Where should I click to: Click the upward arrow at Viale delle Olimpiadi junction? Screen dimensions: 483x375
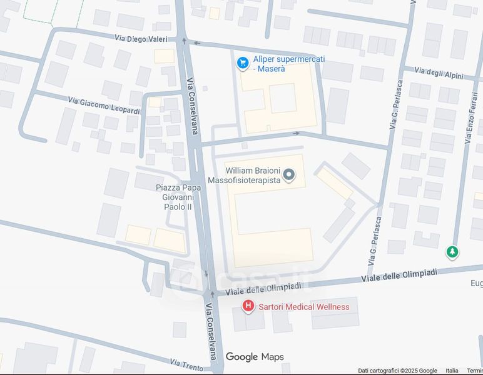212,294
